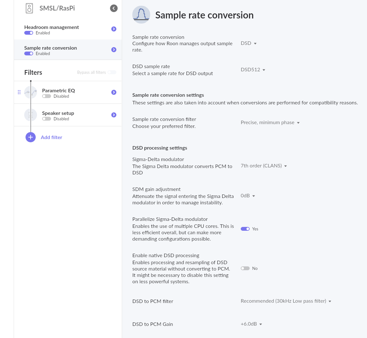
Task: Click the SMSL/RasPi speaker device icon
Action: click(29, 8)
